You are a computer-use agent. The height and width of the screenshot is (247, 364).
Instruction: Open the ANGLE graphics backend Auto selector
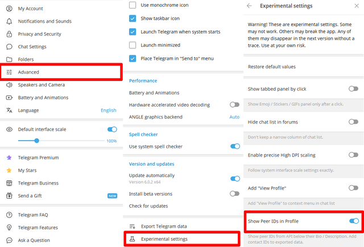tap(234, 117)
